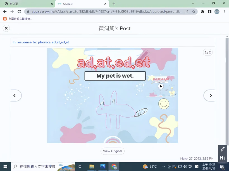Click the address bar URL
The height and width of the screenshot is (171, 229).
pyautogui.click(x=106, y=12)
